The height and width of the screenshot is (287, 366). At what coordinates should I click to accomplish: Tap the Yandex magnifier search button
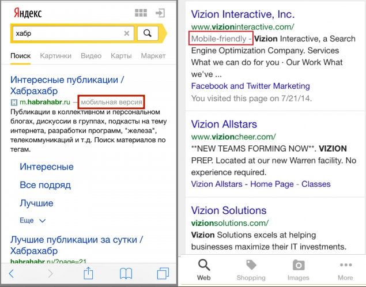148,33
